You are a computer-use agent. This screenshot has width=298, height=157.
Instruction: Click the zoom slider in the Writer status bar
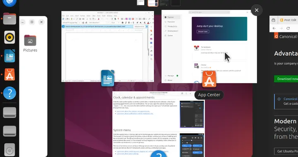143,81
